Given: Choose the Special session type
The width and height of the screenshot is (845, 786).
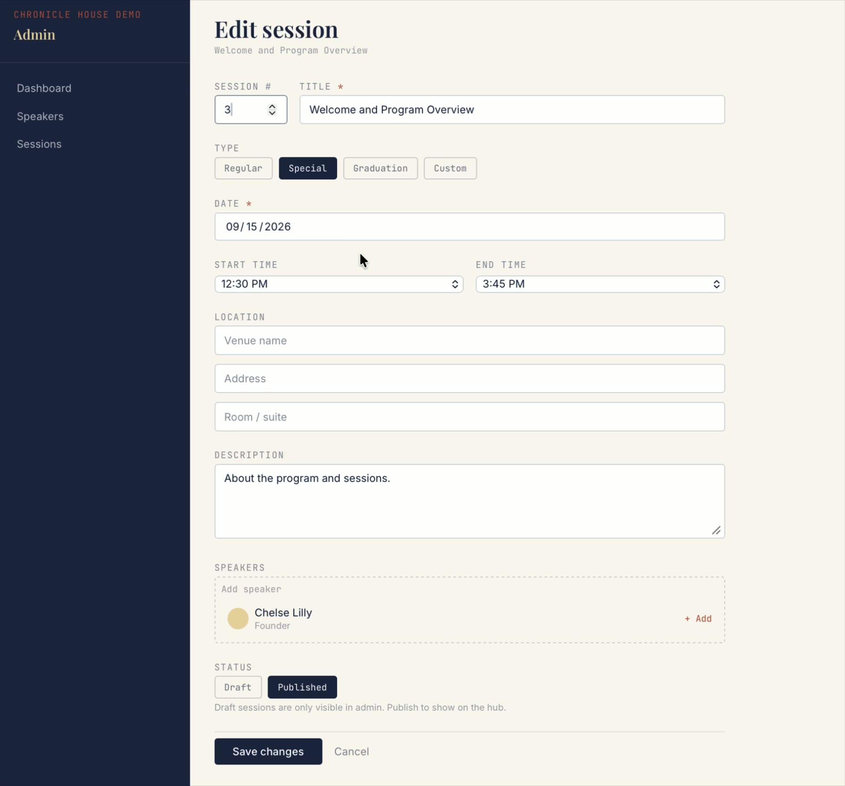Looking at the screenshot, I should tap(308, 168).
